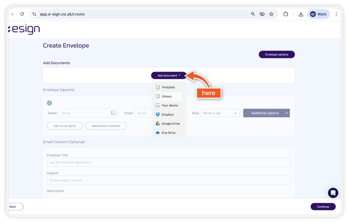The width and height of the screenshot is (349, 223).
Task: Click the browser reload icon
Action: click(x=22, y=14)
